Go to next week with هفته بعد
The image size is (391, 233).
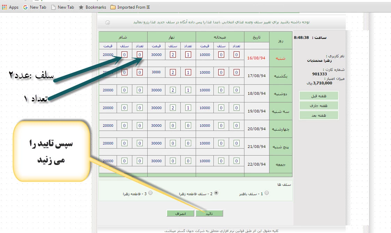pos(319,115)
